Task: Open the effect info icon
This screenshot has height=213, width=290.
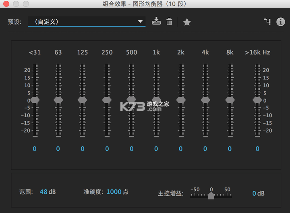Action: point(280,22)
